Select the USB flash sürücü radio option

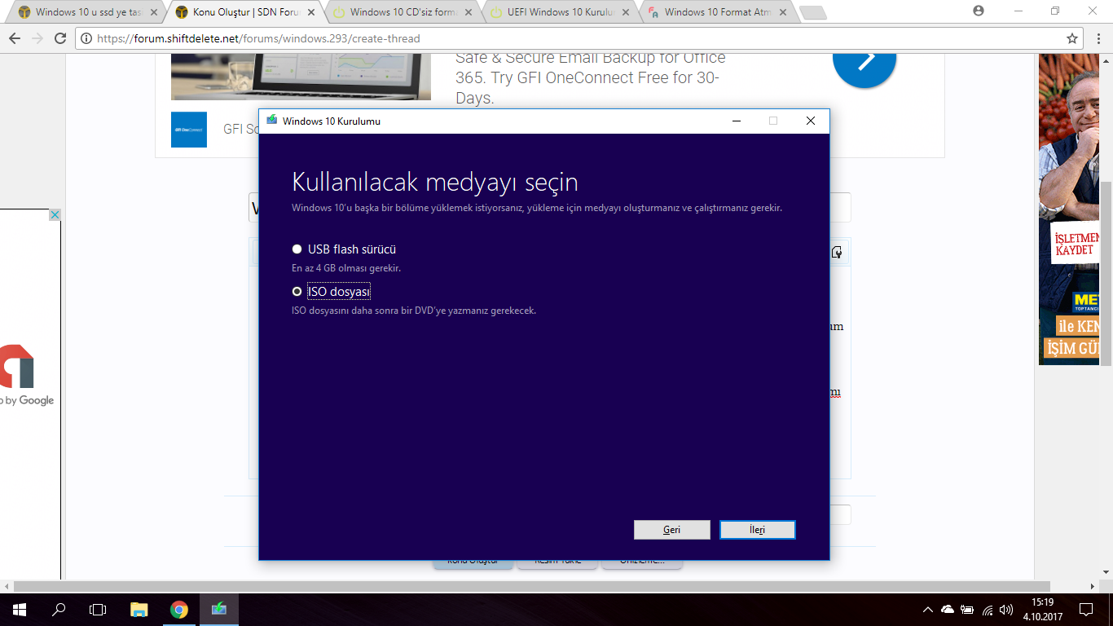[x=297, y=249]
